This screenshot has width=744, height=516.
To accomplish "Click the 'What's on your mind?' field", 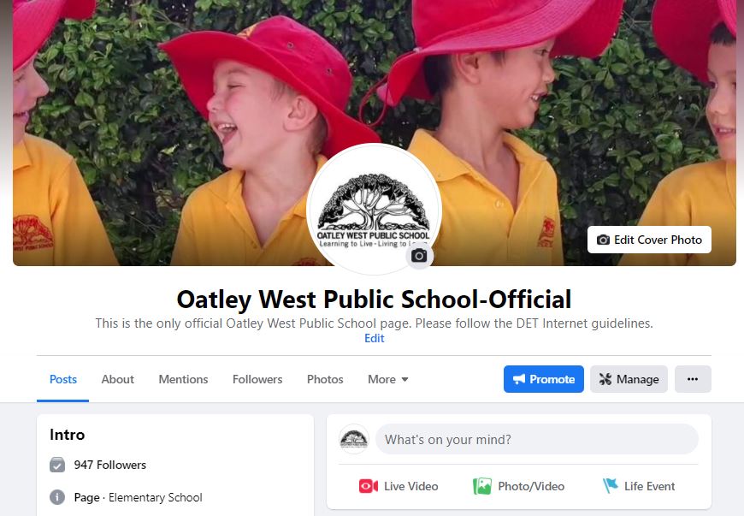I will 537,439.
